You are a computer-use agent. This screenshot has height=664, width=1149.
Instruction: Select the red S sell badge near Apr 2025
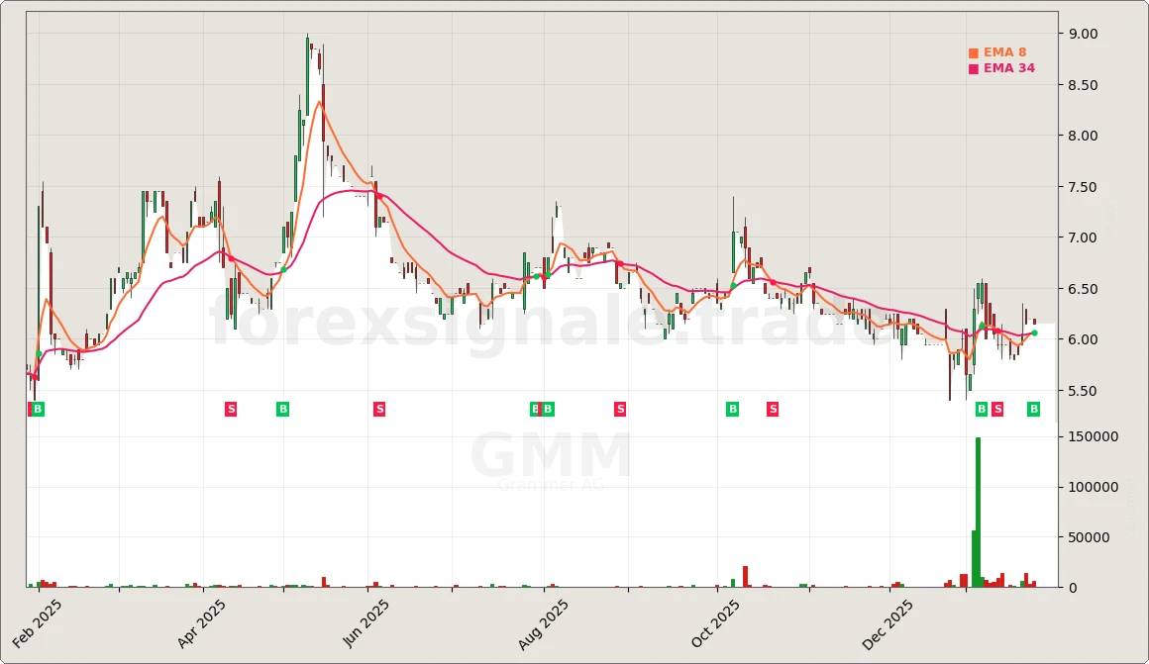[x=231, y=408]
